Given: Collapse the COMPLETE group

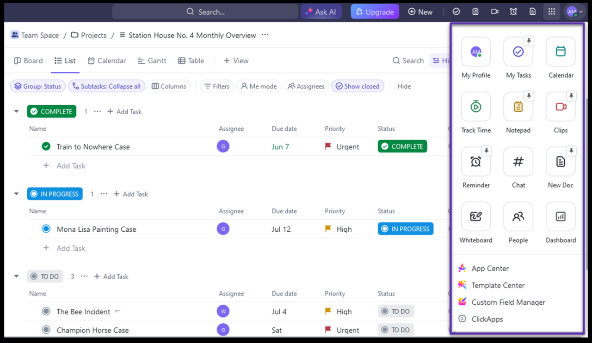Looking at the screenshot, I should pyautogui.click(x=17, y=111).
